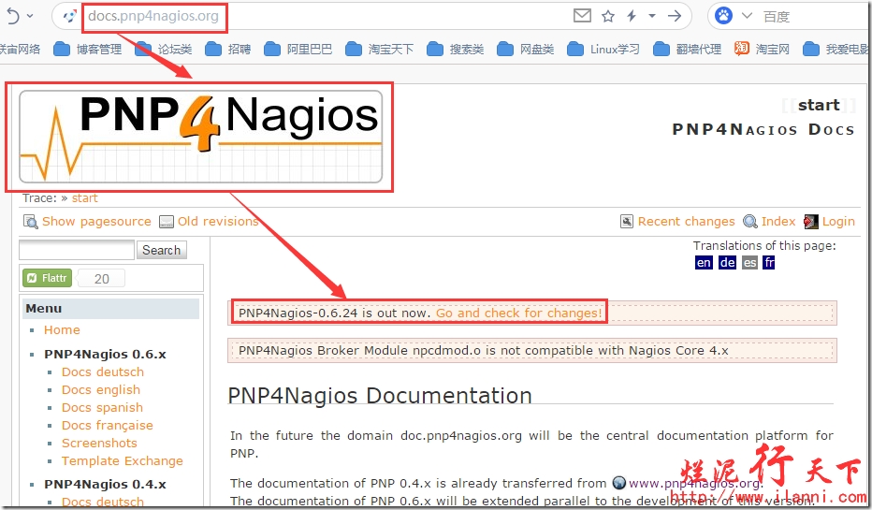Switch to the fr translation

pyautogui.click(x=768, y=263)
